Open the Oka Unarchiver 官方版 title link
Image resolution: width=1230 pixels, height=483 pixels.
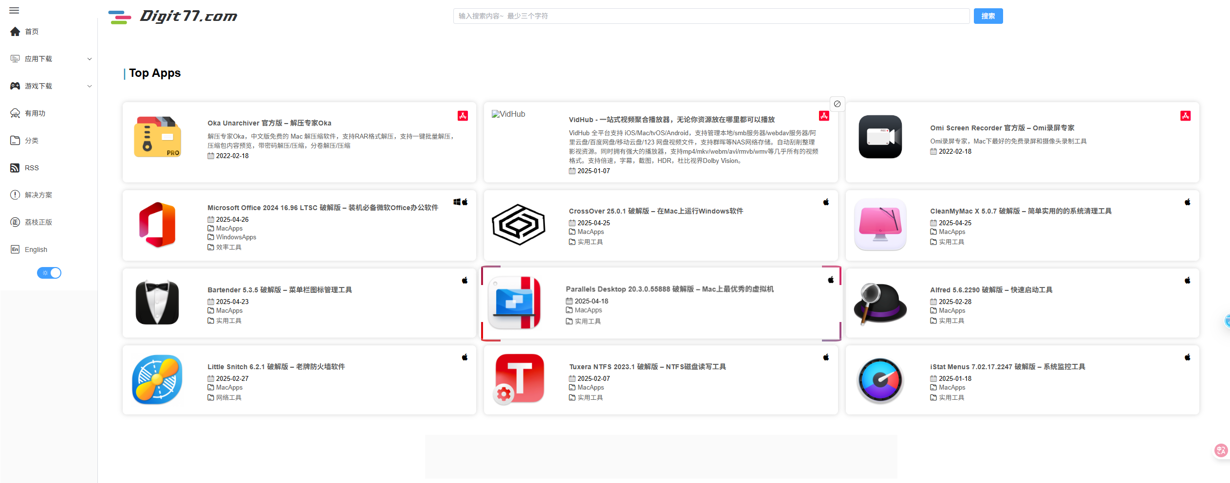click(269, 123)
